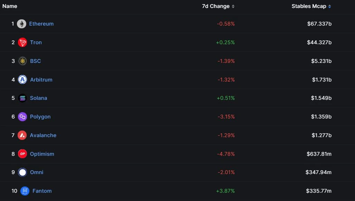
Task: Sort by Stables Mcap arrows
Action: pyautogui.click(x=329, y=6)
